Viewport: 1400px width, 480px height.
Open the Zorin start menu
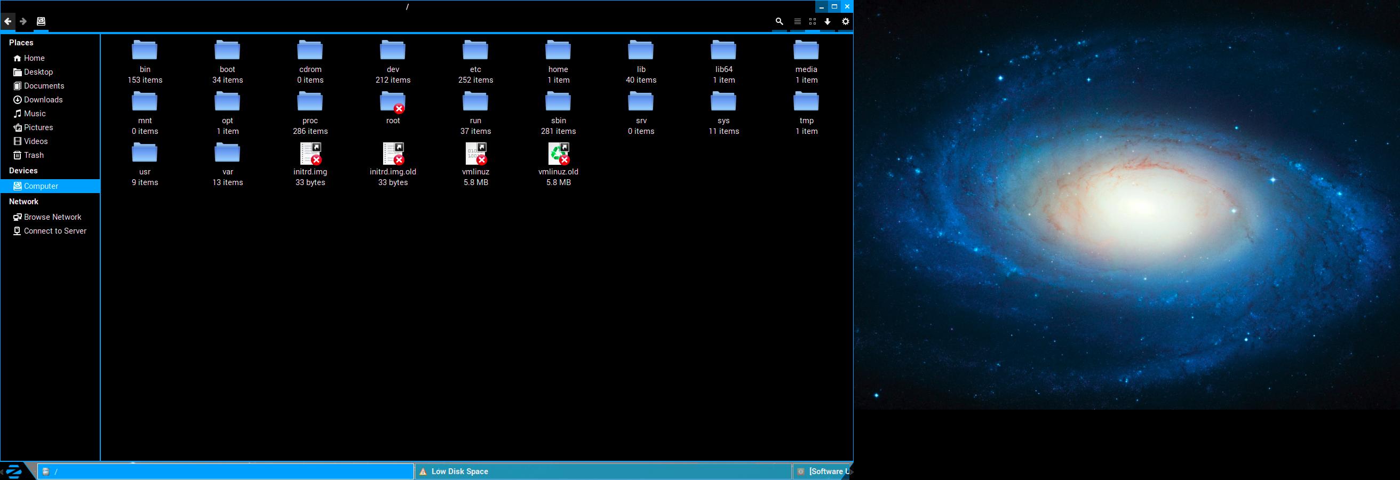coord(14,471)
